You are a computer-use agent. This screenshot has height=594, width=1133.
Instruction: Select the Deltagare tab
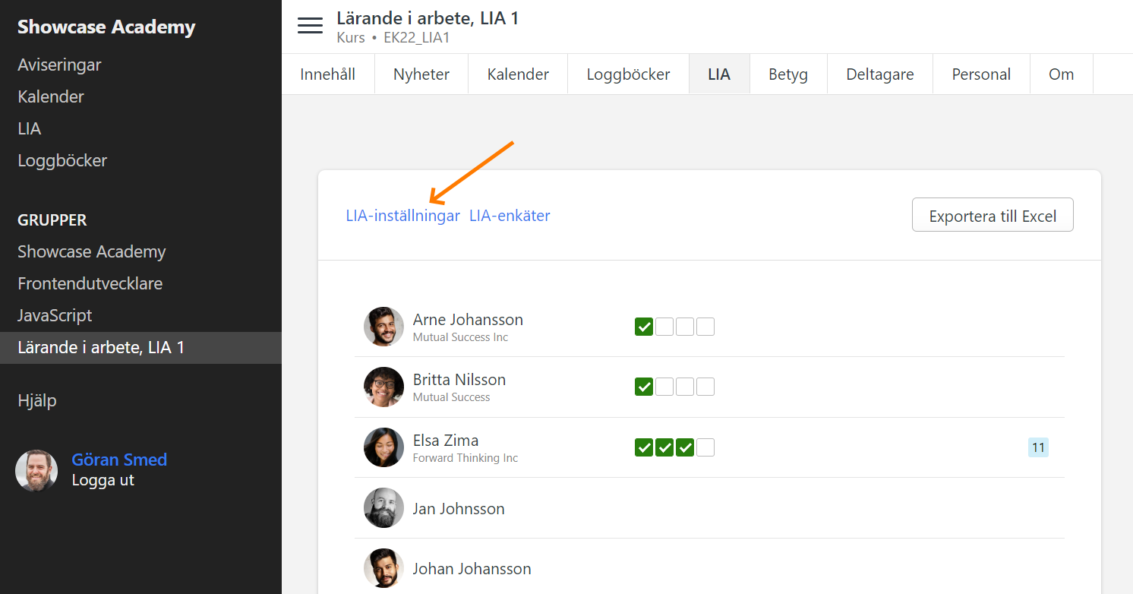point(880,74)
